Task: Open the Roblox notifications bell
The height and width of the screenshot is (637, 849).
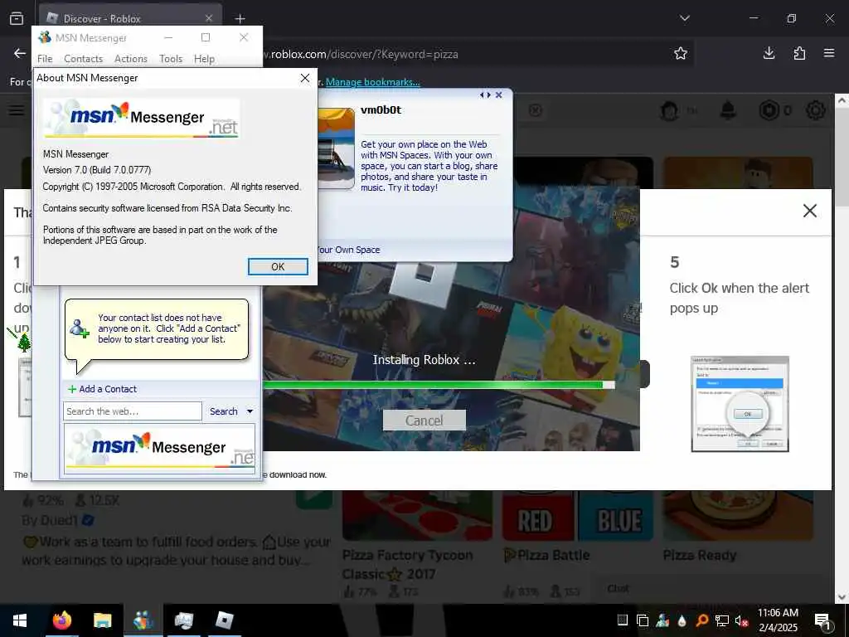Action: [728, 110]
